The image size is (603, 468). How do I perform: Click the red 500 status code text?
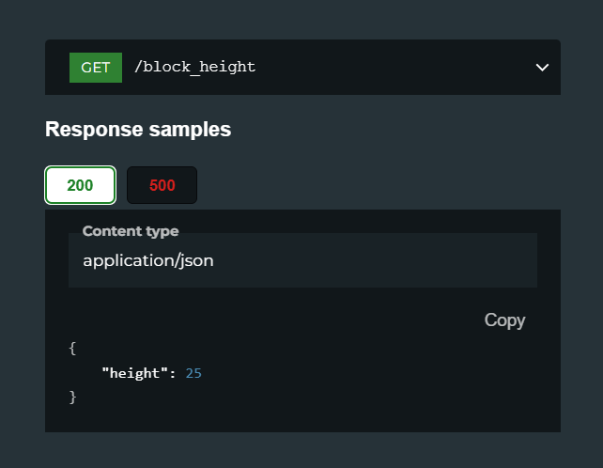(x=162, y=185)
